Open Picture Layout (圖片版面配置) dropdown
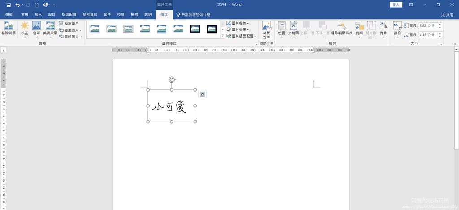The height and width of the screenshot is (210, 459). coord(241,36)
